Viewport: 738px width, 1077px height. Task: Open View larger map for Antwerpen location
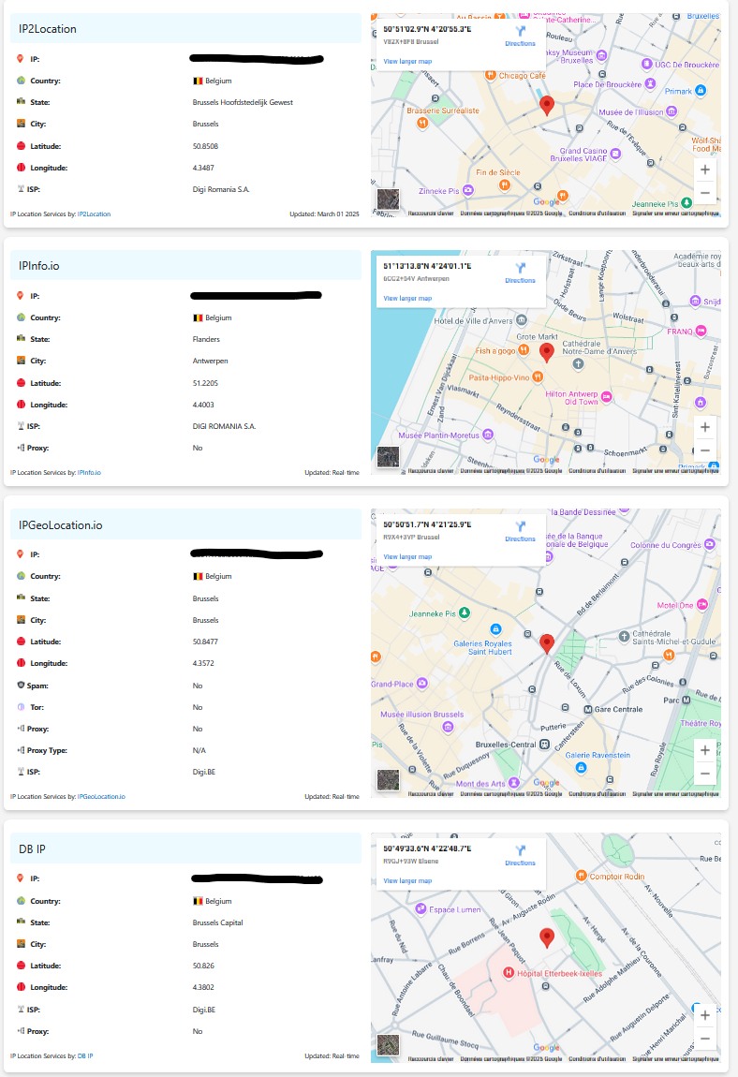407,298
